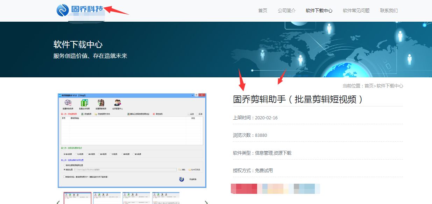The image size is (432, 204).
Task: Show previous thumbnails with the left chevron
Action: click(58, 202)
